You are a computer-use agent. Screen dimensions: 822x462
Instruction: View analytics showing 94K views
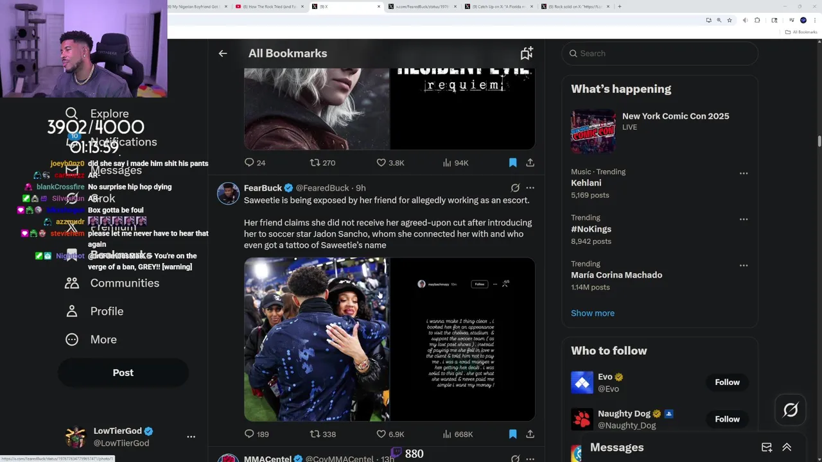pyautogui.click(x=455, y=163)
